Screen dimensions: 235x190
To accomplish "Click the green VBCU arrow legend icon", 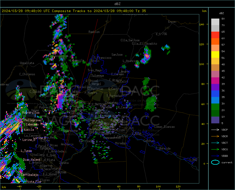I will (x=215, y=149).
